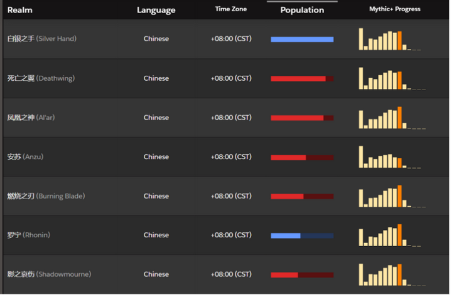452x295 pixels.
Task: Click +08:00 (CST) in Al'ar row
Action: tap(231, 117)
